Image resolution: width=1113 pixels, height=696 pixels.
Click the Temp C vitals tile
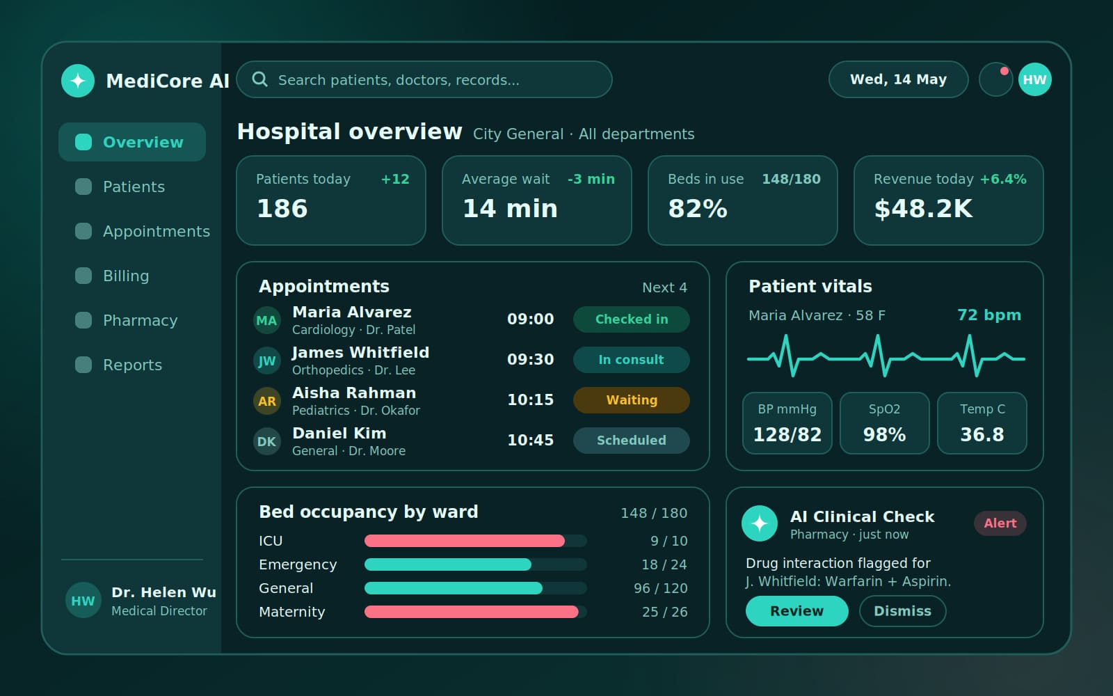982,423
